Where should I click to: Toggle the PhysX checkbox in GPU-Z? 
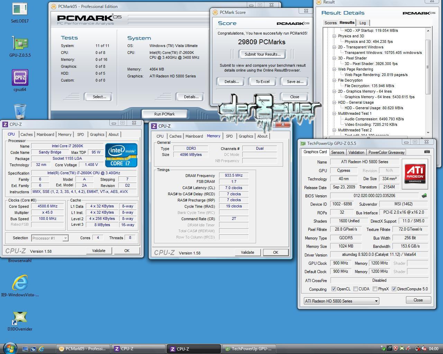[x=375, y=289]
